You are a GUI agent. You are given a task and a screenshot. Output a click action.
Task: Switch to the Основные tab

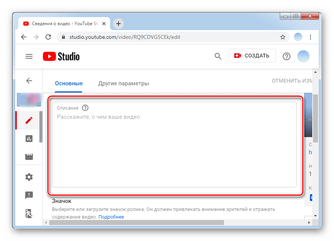point(69,83)
